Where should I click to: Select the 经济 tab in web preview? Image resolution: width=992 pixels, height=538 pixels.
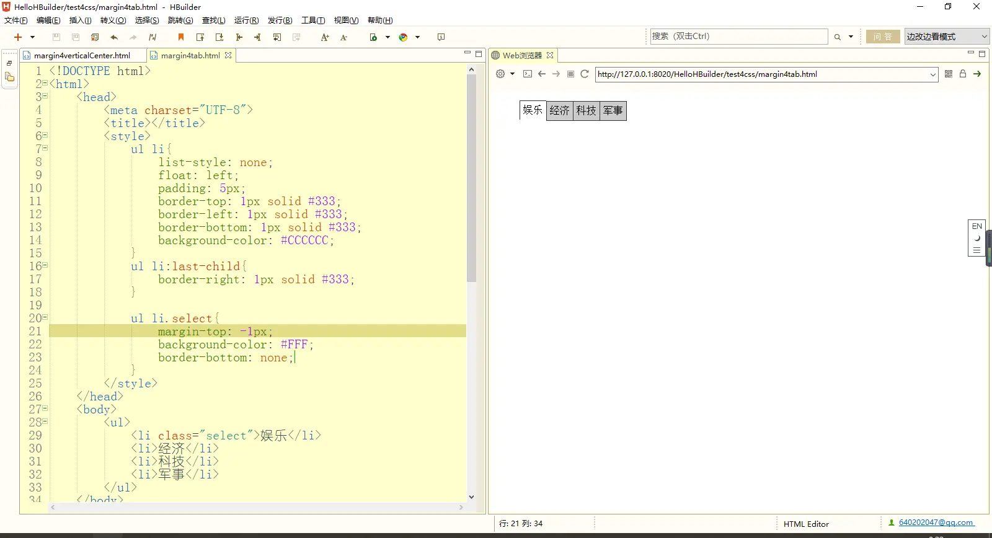click(559, 111)
